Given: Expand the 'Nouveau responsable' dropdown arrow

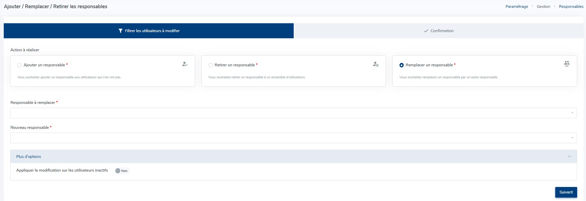Looking at the screenshot, I should (x=572, y=138).
